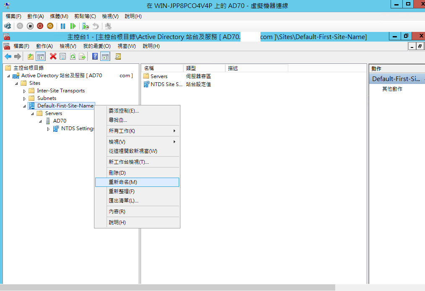Create a checkpoint with the VM toolbar icon
The width and height of the screenshot is (425, 291).
(86, 26)
